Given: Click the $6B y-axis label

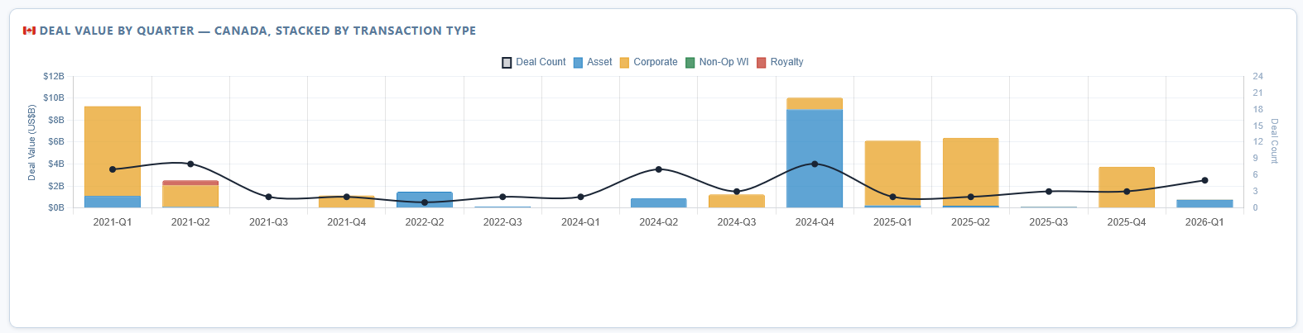Looking at the screenshot, I should tap(56, 142).
